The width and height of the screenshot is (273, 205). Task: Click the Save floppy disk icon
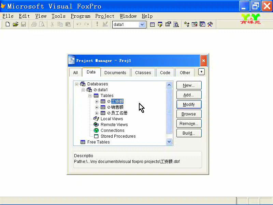[x=24, y=24]
